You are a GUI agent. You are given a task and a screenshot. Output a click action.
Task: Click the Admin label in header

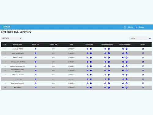pos(130,27)
